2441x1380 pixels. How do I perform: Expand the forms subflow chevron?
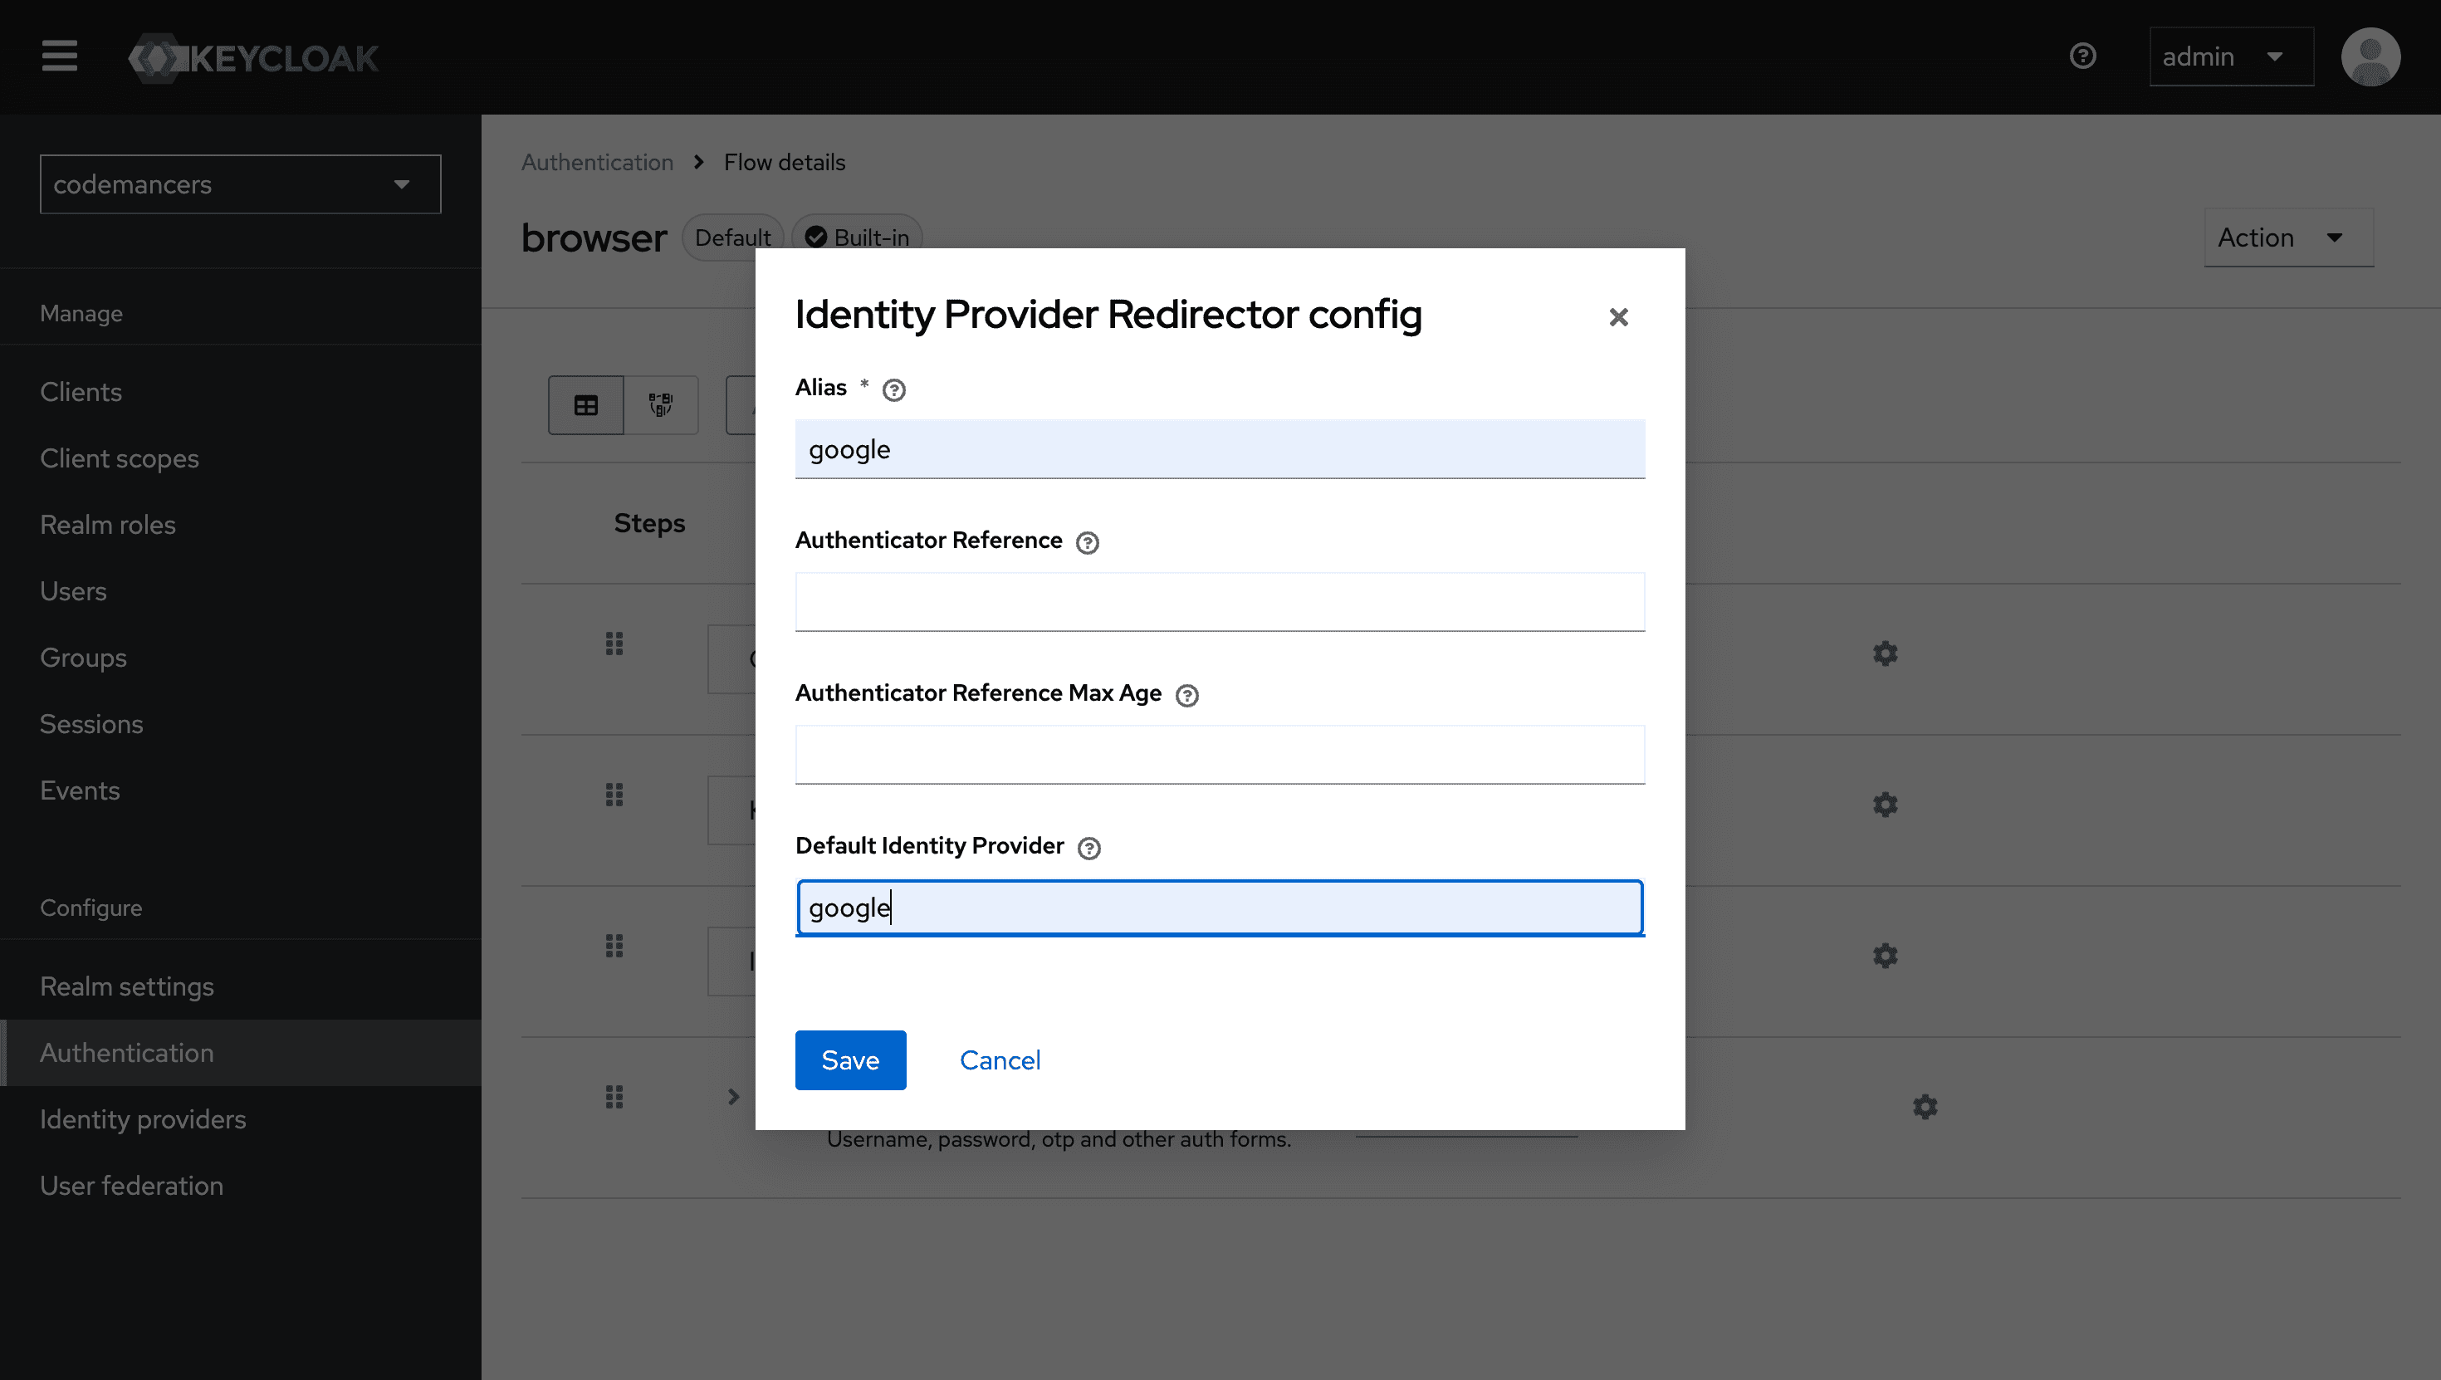732,1097
